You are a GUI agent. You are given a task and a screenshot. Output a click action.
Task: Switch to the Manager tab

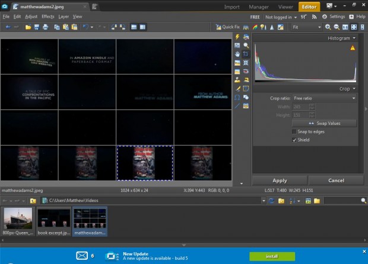tap(259, 7)
